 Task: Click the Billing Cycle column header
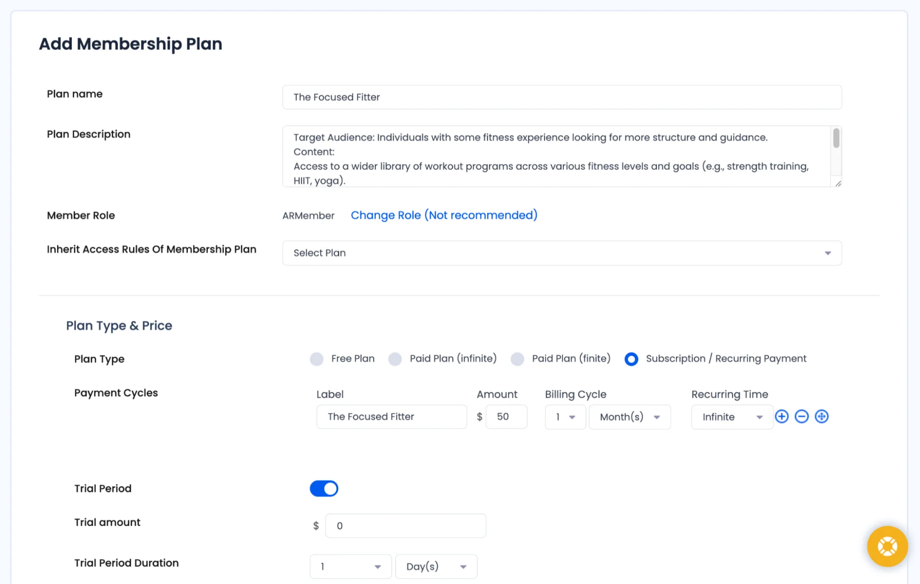576,395
